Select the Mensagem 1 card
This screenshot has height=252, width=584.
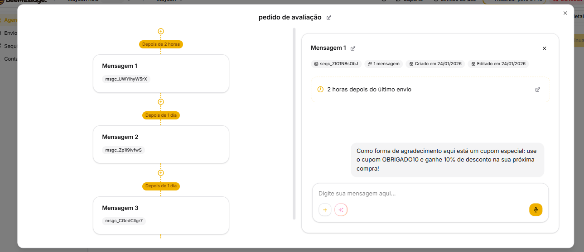(161, 73)
